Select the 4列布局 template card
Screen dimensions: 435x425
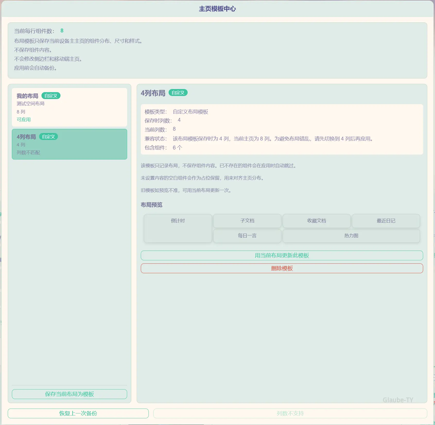pos(69,144)
